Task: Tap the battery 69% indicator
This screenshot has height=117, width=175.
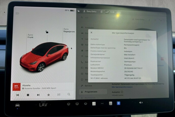Action: [x=69, y=10]
